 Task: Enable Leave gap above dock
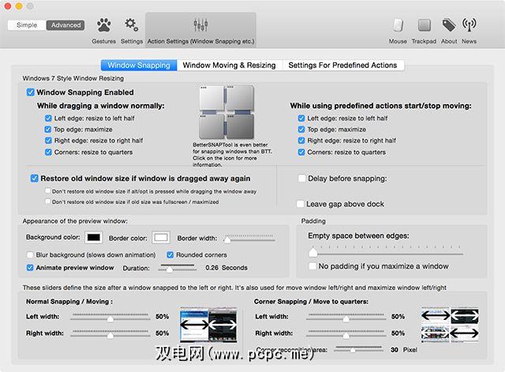302,204
